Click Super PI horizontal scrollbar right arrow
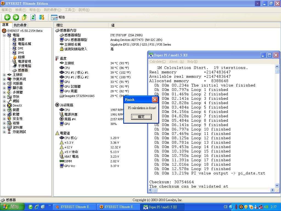 point(272,190)
